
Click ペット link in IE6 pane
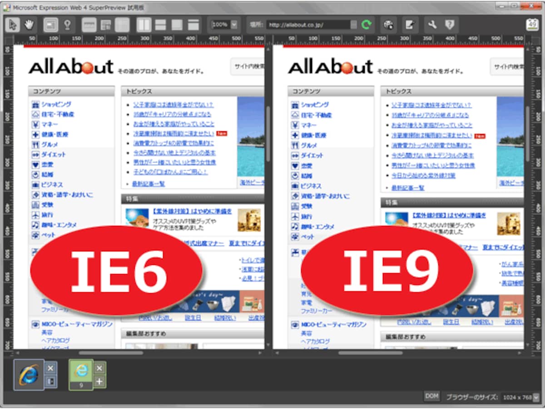click(48, 235)
